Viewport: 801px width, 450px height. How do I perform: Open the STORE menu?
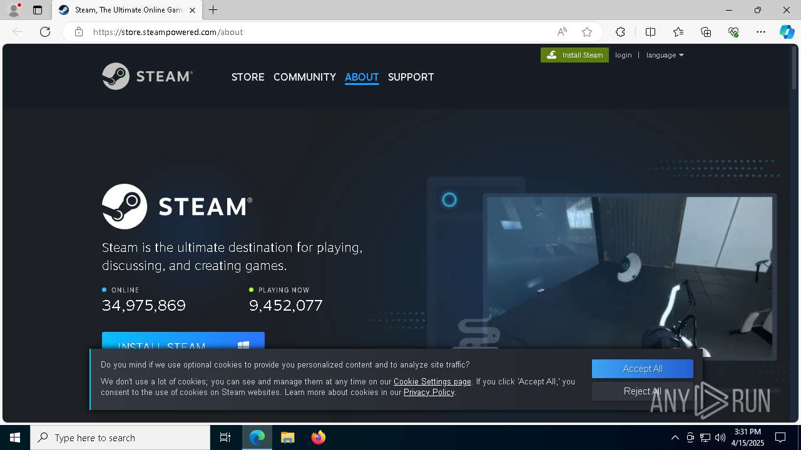pos(248,77)
